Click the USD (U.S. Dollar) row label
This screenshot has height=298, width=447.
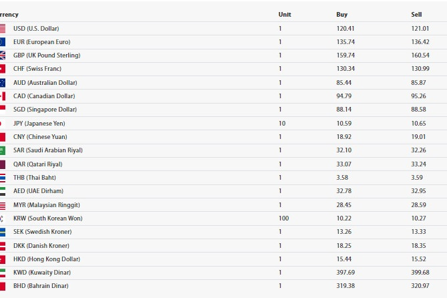[36, 29]
